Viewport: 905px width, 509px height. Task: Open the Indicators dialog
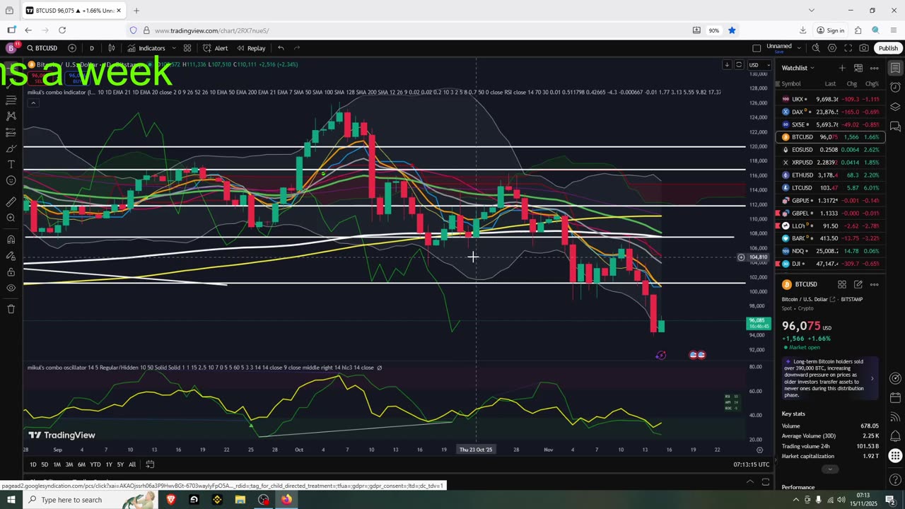point(146,48)
